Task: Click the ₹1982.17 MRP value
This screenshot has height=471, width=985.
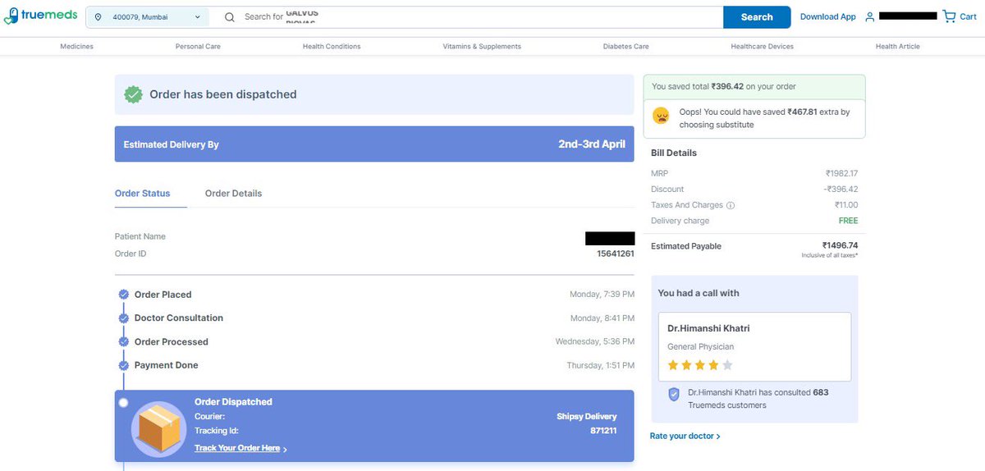Action: click(x=841, y=173)
